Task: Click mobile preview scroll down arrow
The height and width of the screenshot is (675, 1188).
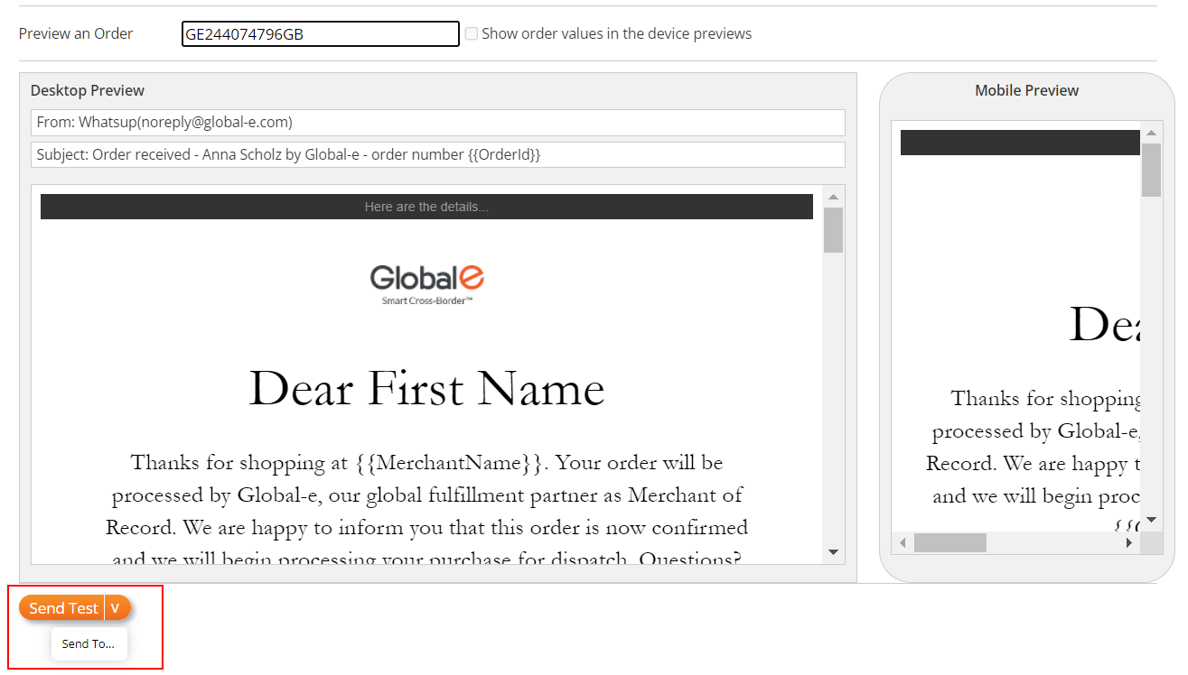Action: coord(1151,520)
